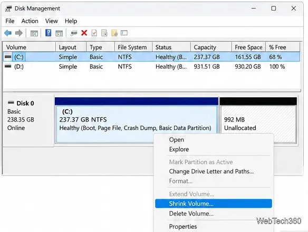The image size is (308, 232).
Task: Click the blue Help question-mark toolbar icon
Action: (48, 33)
